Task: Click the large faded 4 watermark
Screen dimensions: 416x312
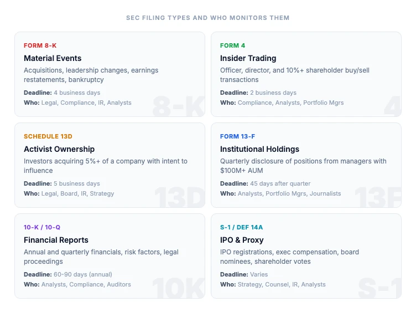Action: (x=392, y=108)
